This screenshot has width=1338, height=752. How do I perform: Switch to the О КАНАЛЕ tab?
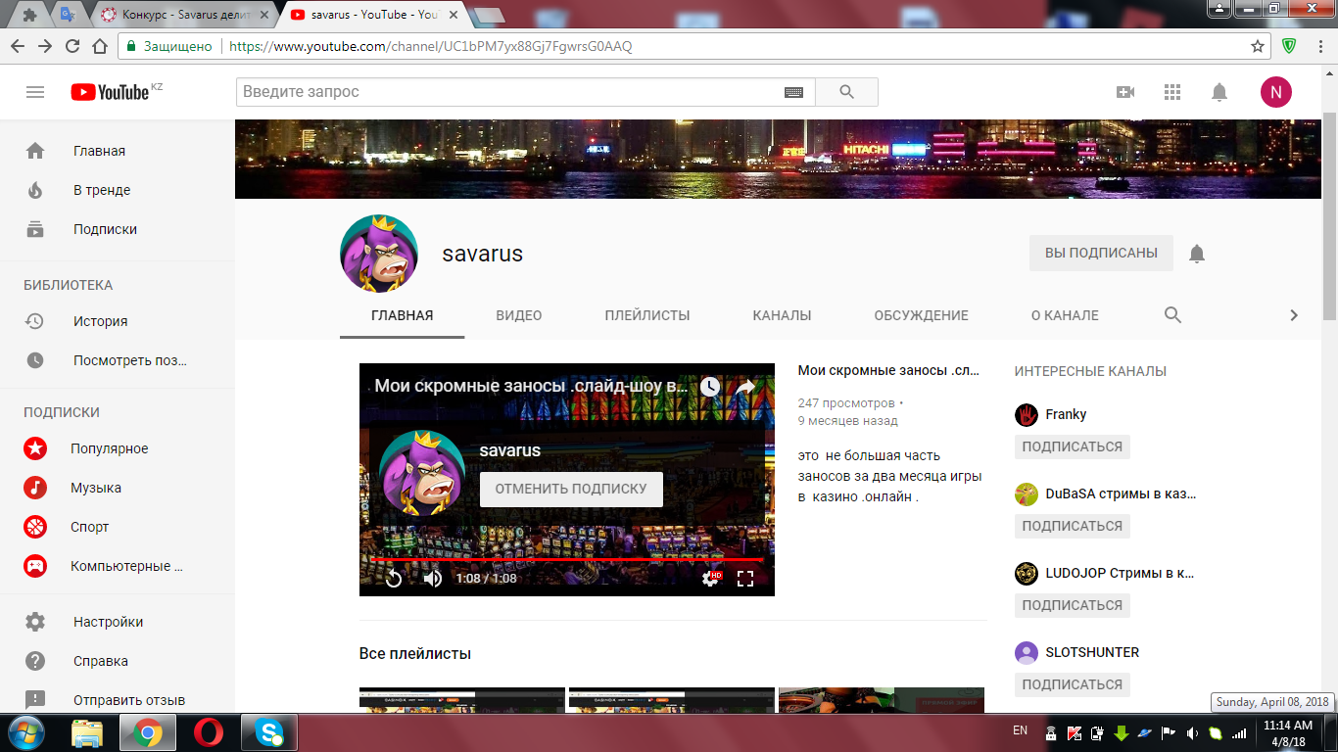click(x=1065, y=315)
